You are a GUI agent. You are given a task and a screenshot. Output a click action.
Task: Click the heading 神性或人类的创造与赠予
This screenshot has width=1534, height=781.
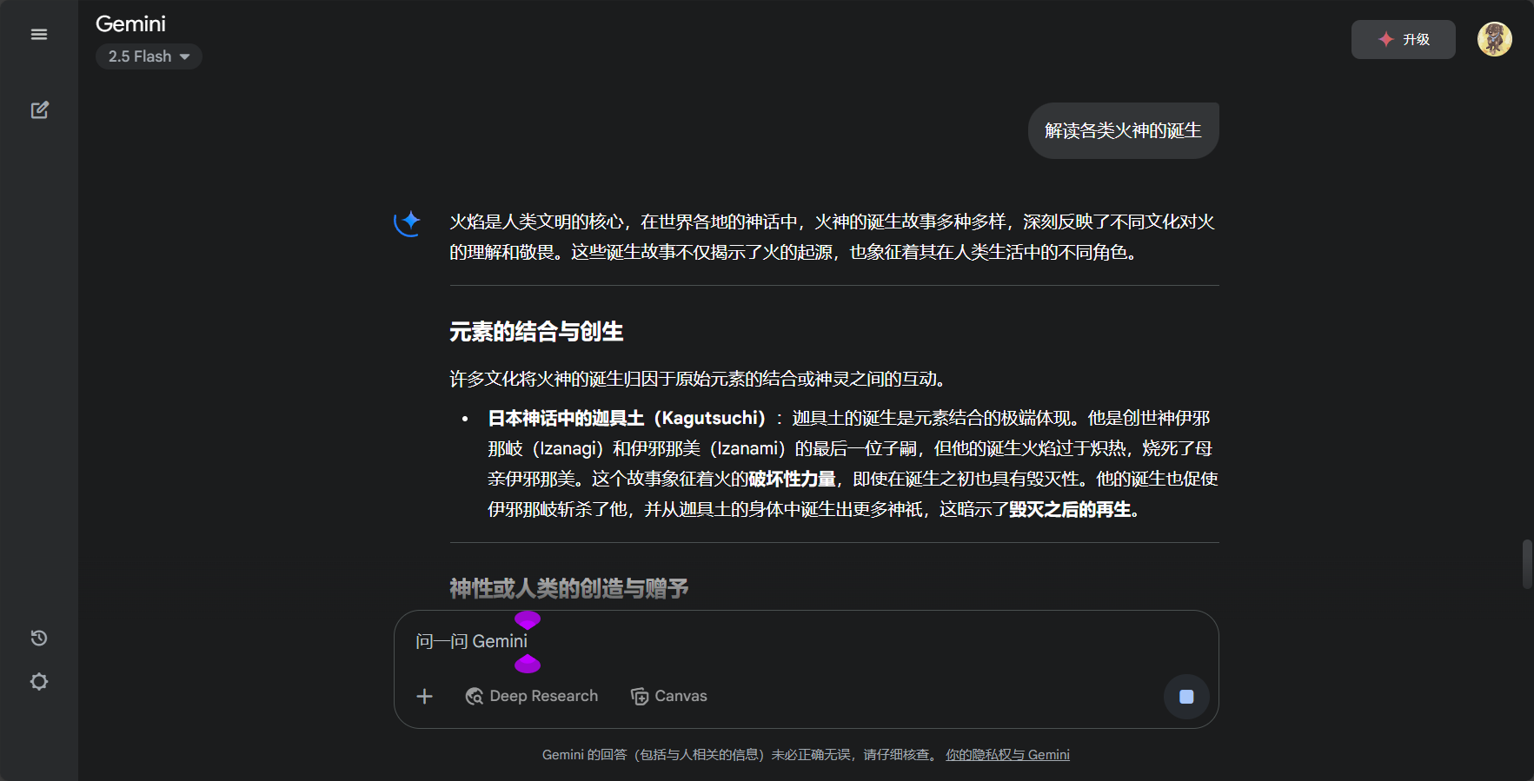(x=568, y=588)
